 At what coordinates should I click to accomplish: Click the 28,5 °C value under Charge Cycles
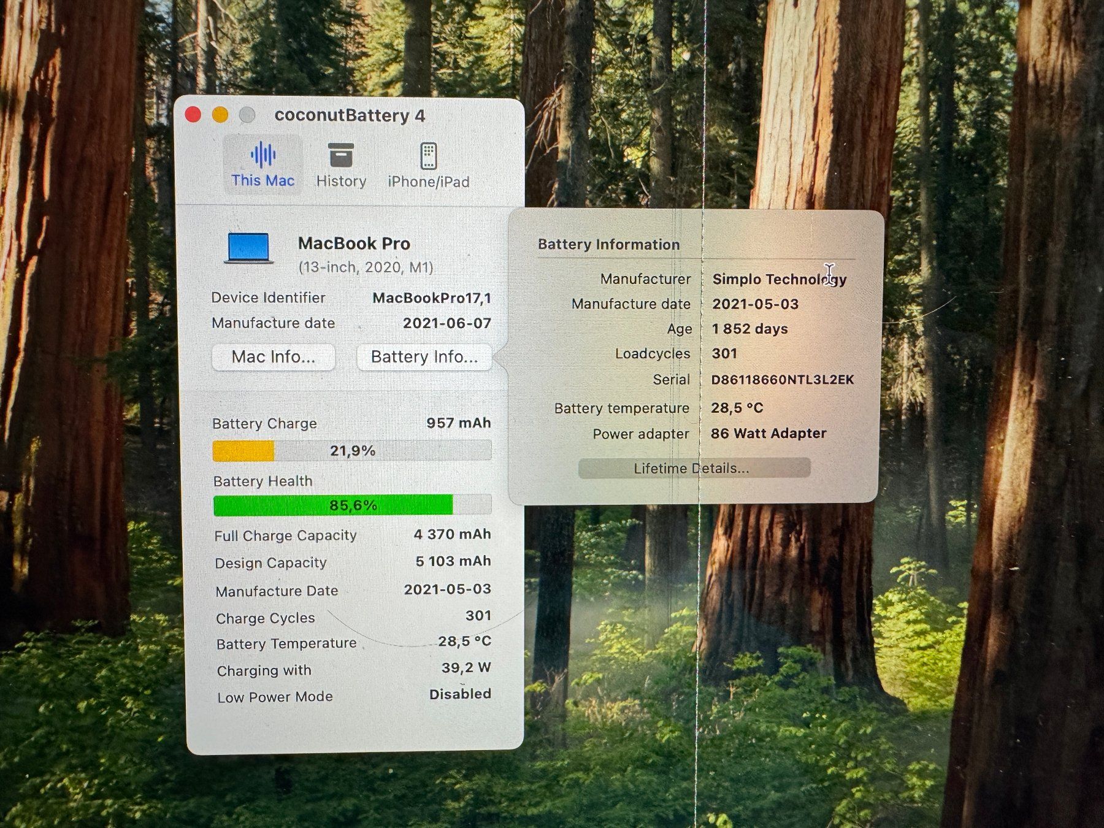(465, 642)
